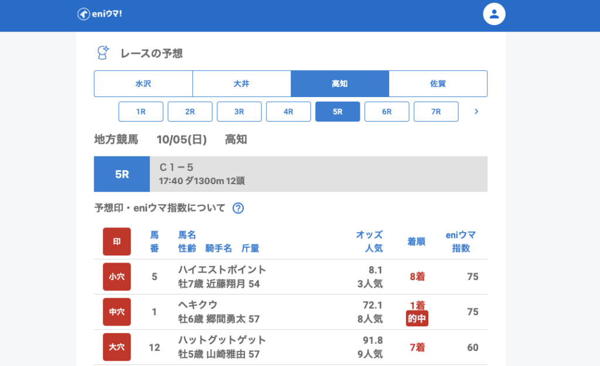Click the red 印 column header
The image size is (600, 366).
coord(117,241)
